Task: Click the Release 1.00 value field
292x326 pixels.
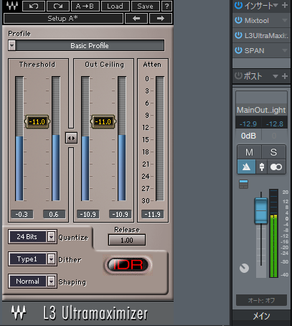Action: click(x=127, y=240)
